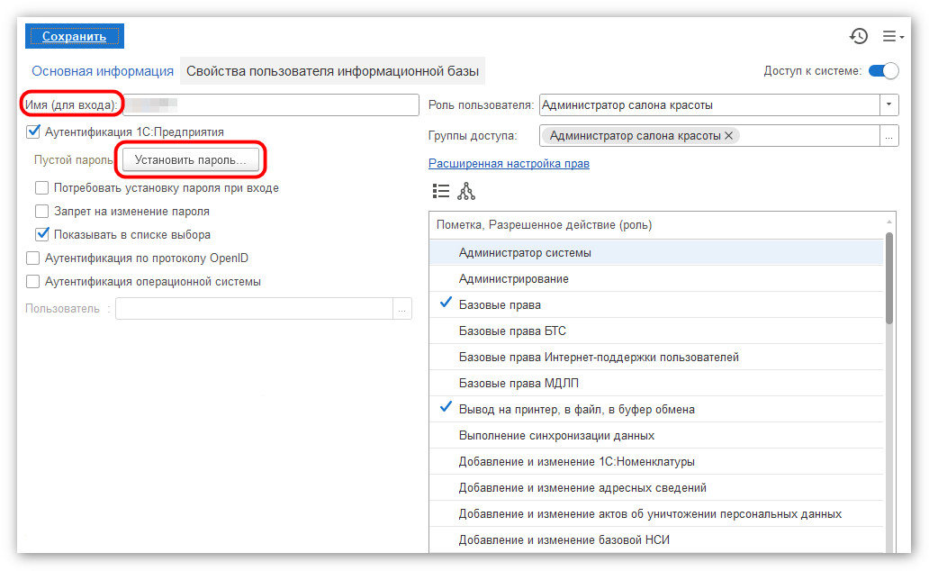Select Базовые права Интернет-поддержки пользователей row
This screenshot has height=571, width=929.
tap(656, 357)
